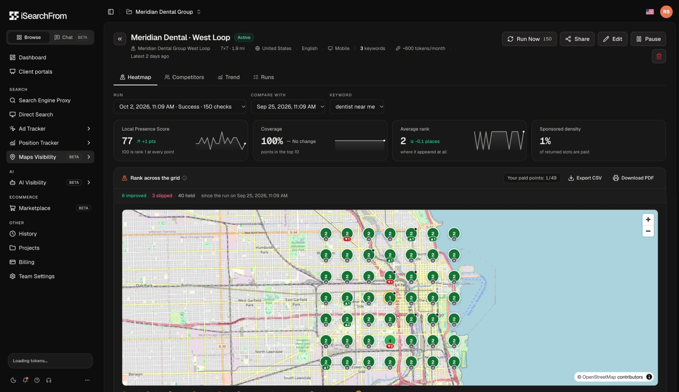Click the back double-chevron button

(120, 39)
